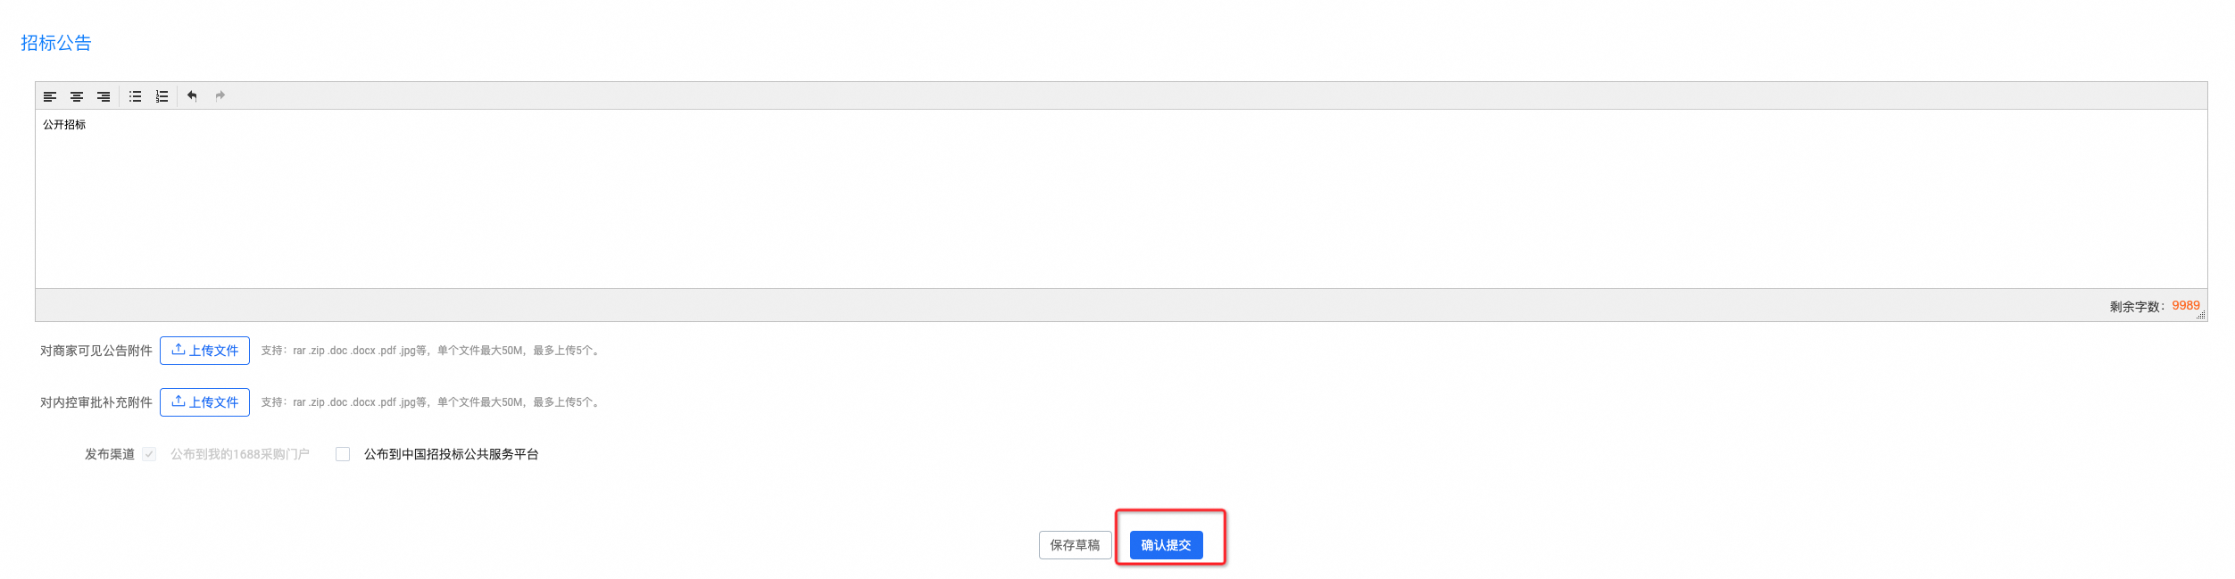Center-align the announcement text
The image size is (2235, 579).
click(77, 96)
